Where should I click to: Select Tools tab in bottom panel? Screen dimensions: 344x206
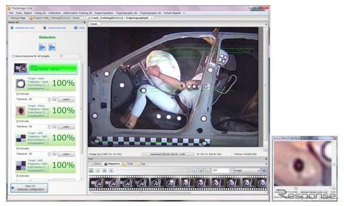(128, 164)
